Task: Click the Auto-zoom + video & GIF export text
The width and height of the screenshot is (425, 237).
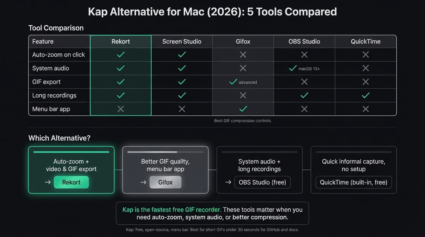Action: tap(71, 165)
